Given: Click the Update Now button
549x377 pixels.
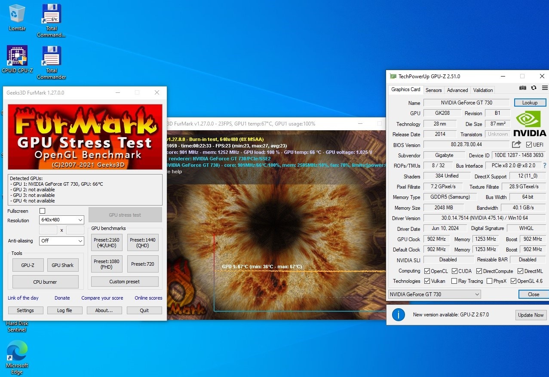Looking at the screenshot, I should click(x=531, y=315).
